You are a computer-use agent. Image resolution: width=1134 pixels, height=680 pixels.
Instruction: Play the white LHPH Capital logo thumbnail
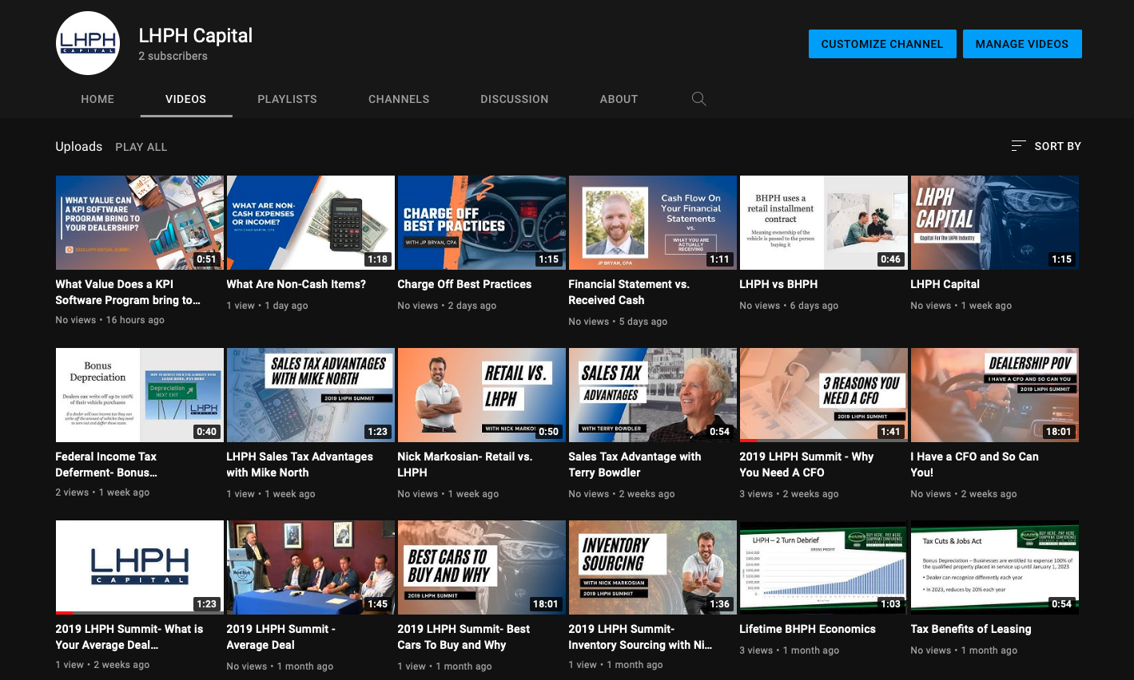click(140, 567)
